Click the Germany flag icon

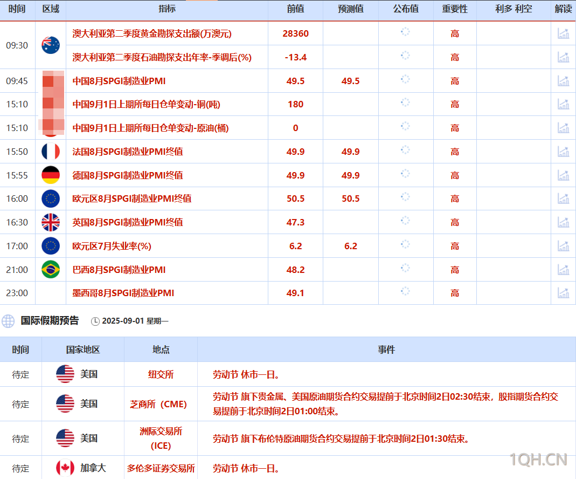(51, 175)
